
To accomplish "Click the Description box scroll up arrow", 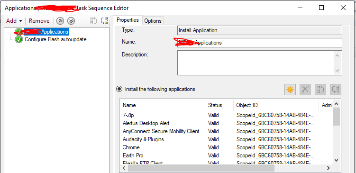I will click(x=338, y=55).
